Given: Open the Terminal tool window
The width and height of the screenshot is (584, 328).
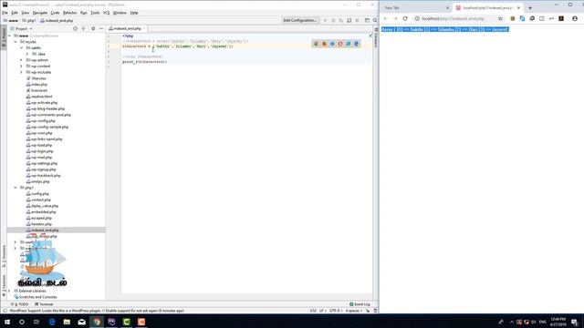Looking at the screenshot, I should tap(44, 304).
